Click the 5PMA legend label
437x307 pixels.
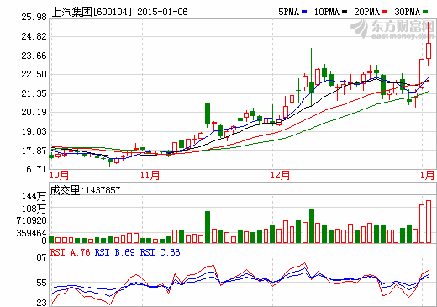pos(289,12)
